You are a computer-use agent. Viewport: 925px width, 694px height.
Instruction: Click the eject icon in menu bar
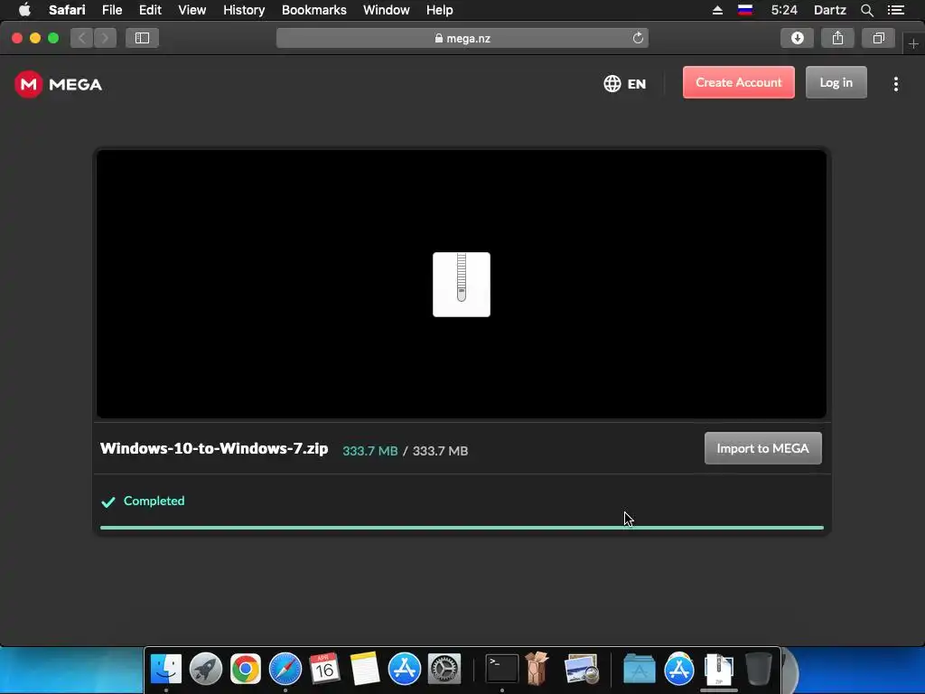pyautogui.click(x=717, y=10)
